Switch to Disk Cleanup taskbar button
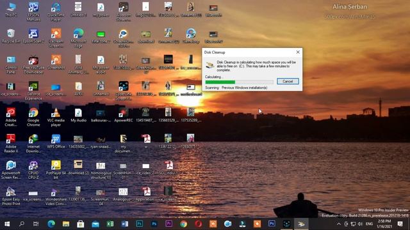This screenshot has height=230, width=410. click(x=301, y=224)
